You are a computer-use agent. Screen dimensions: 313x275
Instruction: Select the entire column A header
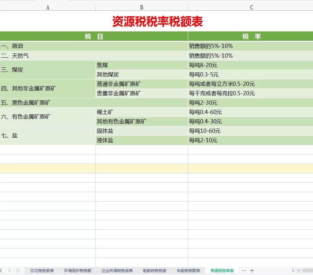pos(48,6)
